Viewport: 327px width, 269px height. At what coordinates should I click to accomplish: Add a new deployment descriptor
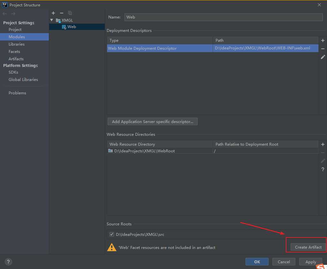(323, 40)
